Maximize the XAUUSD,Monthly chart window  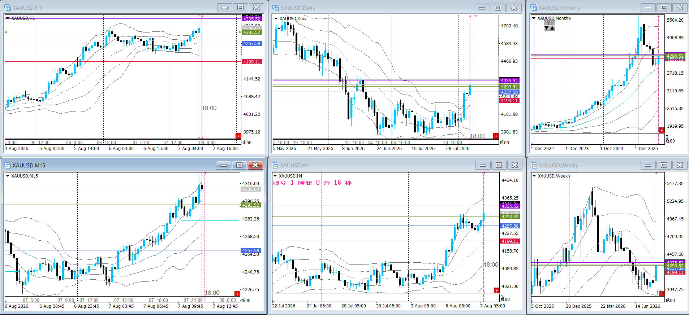pyautogui.click(x=664, y=8)
